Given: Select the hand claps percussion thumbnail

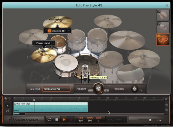Looking at the screenshot, I should [x=163, y=15].
